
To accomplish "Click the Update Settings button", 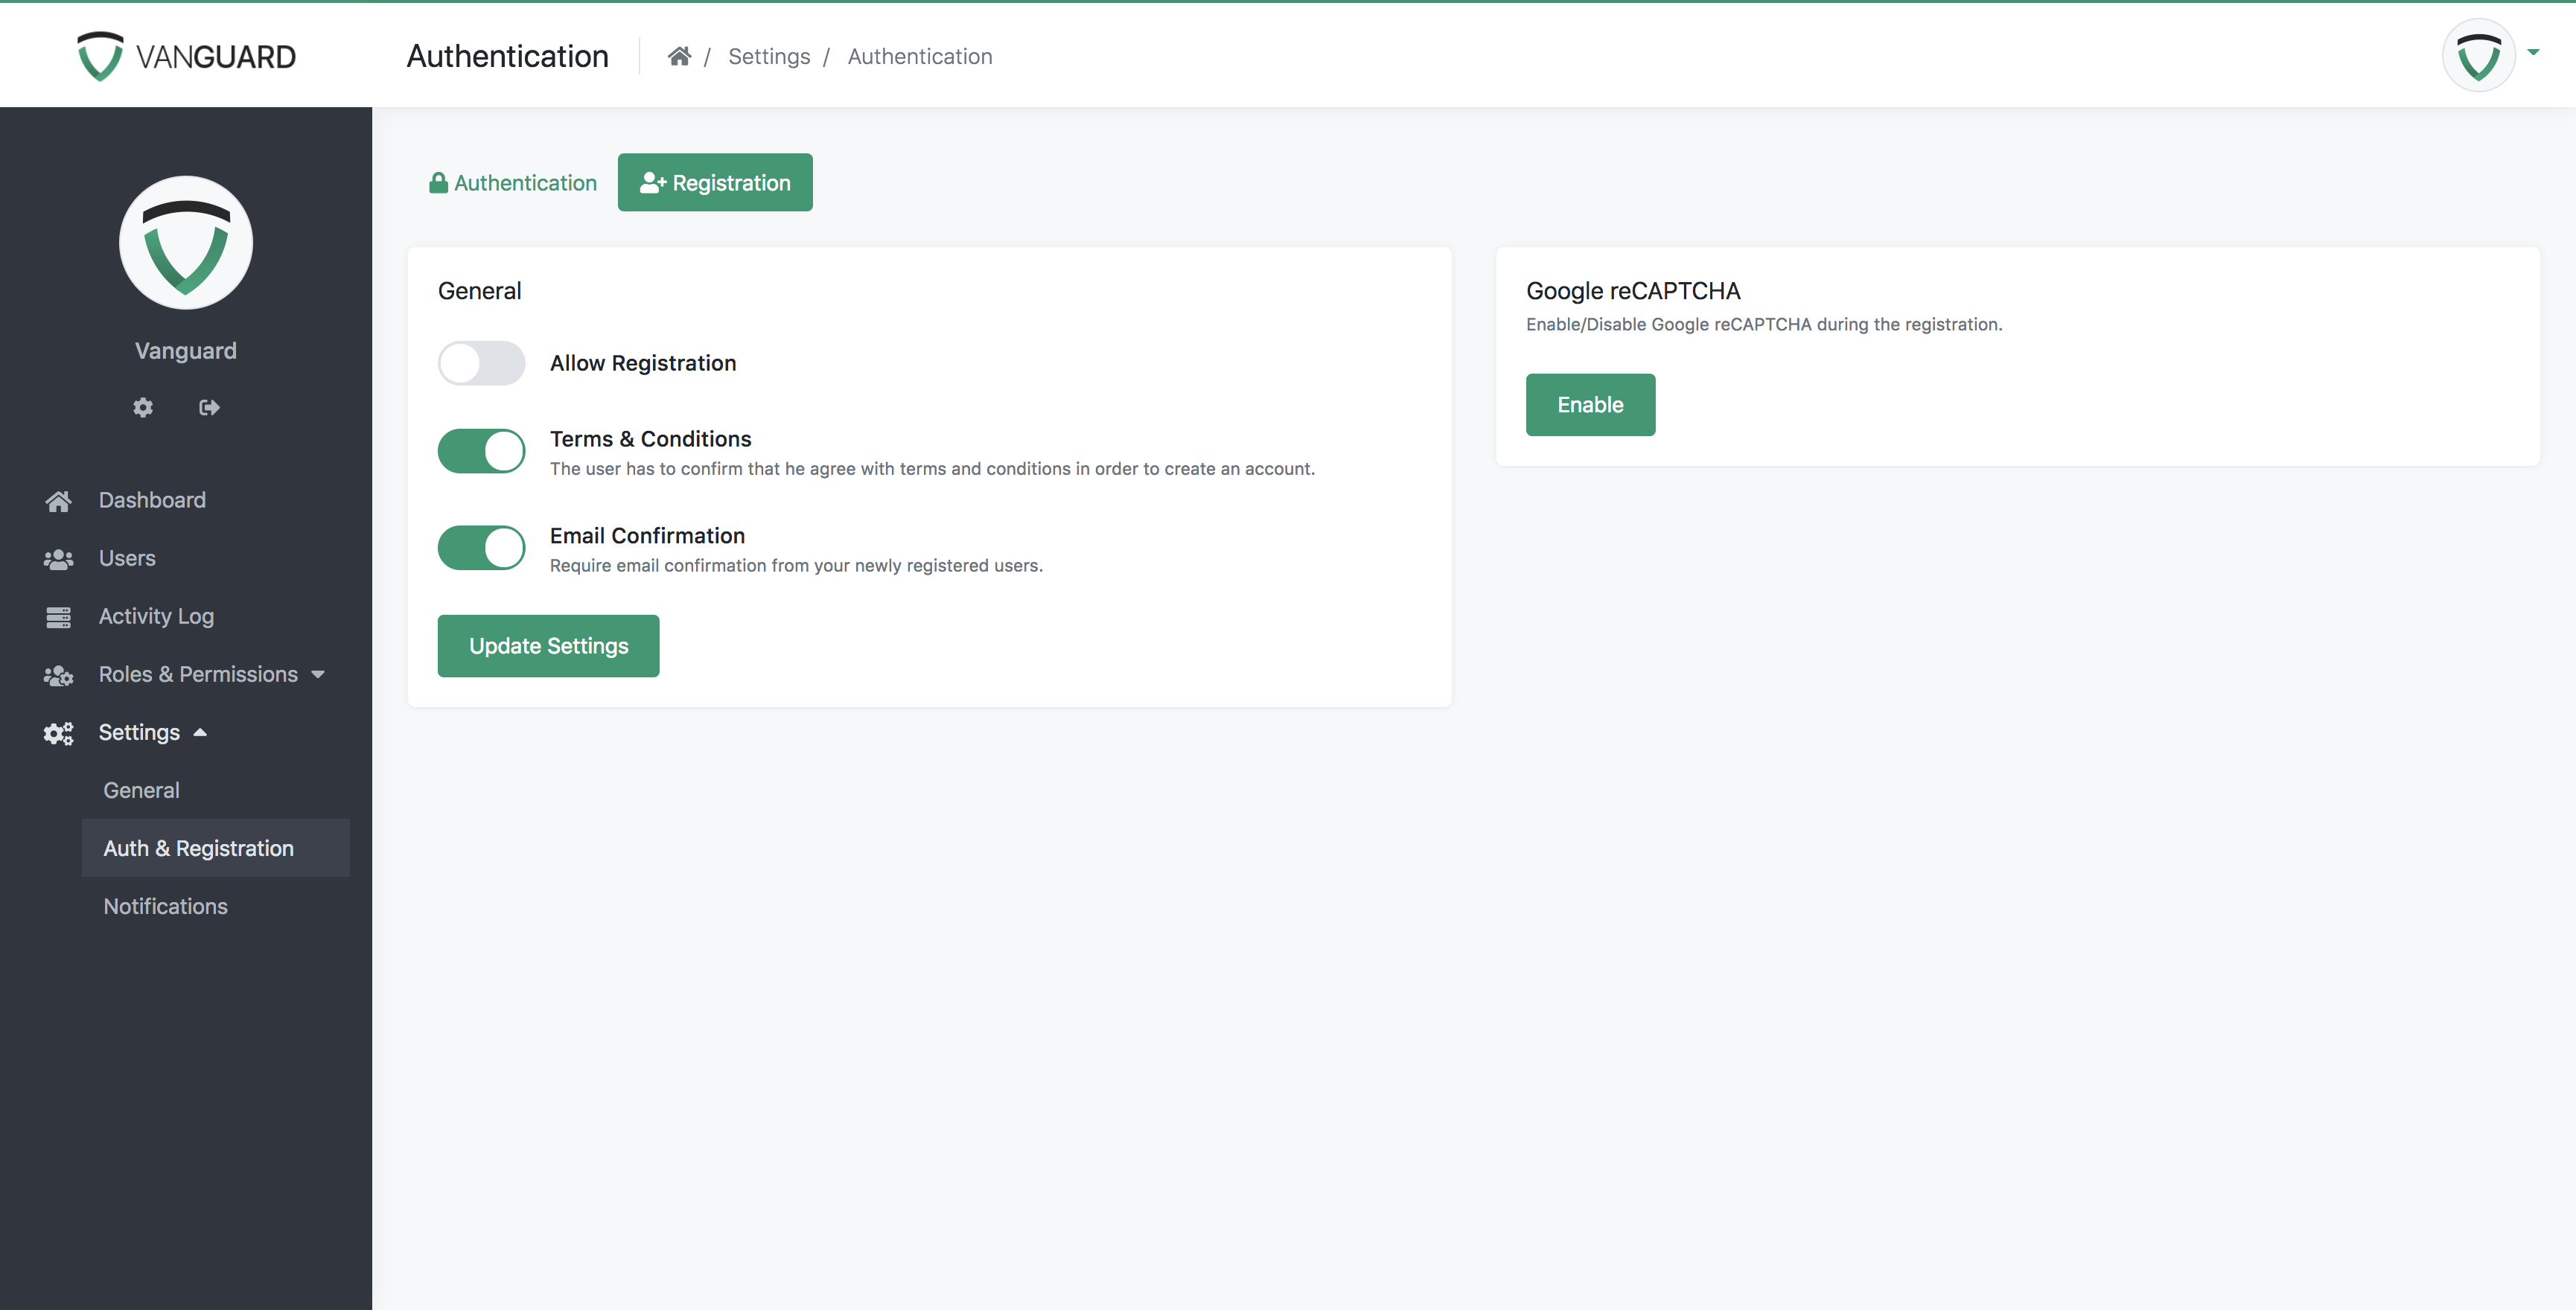I will coord(548,646).
